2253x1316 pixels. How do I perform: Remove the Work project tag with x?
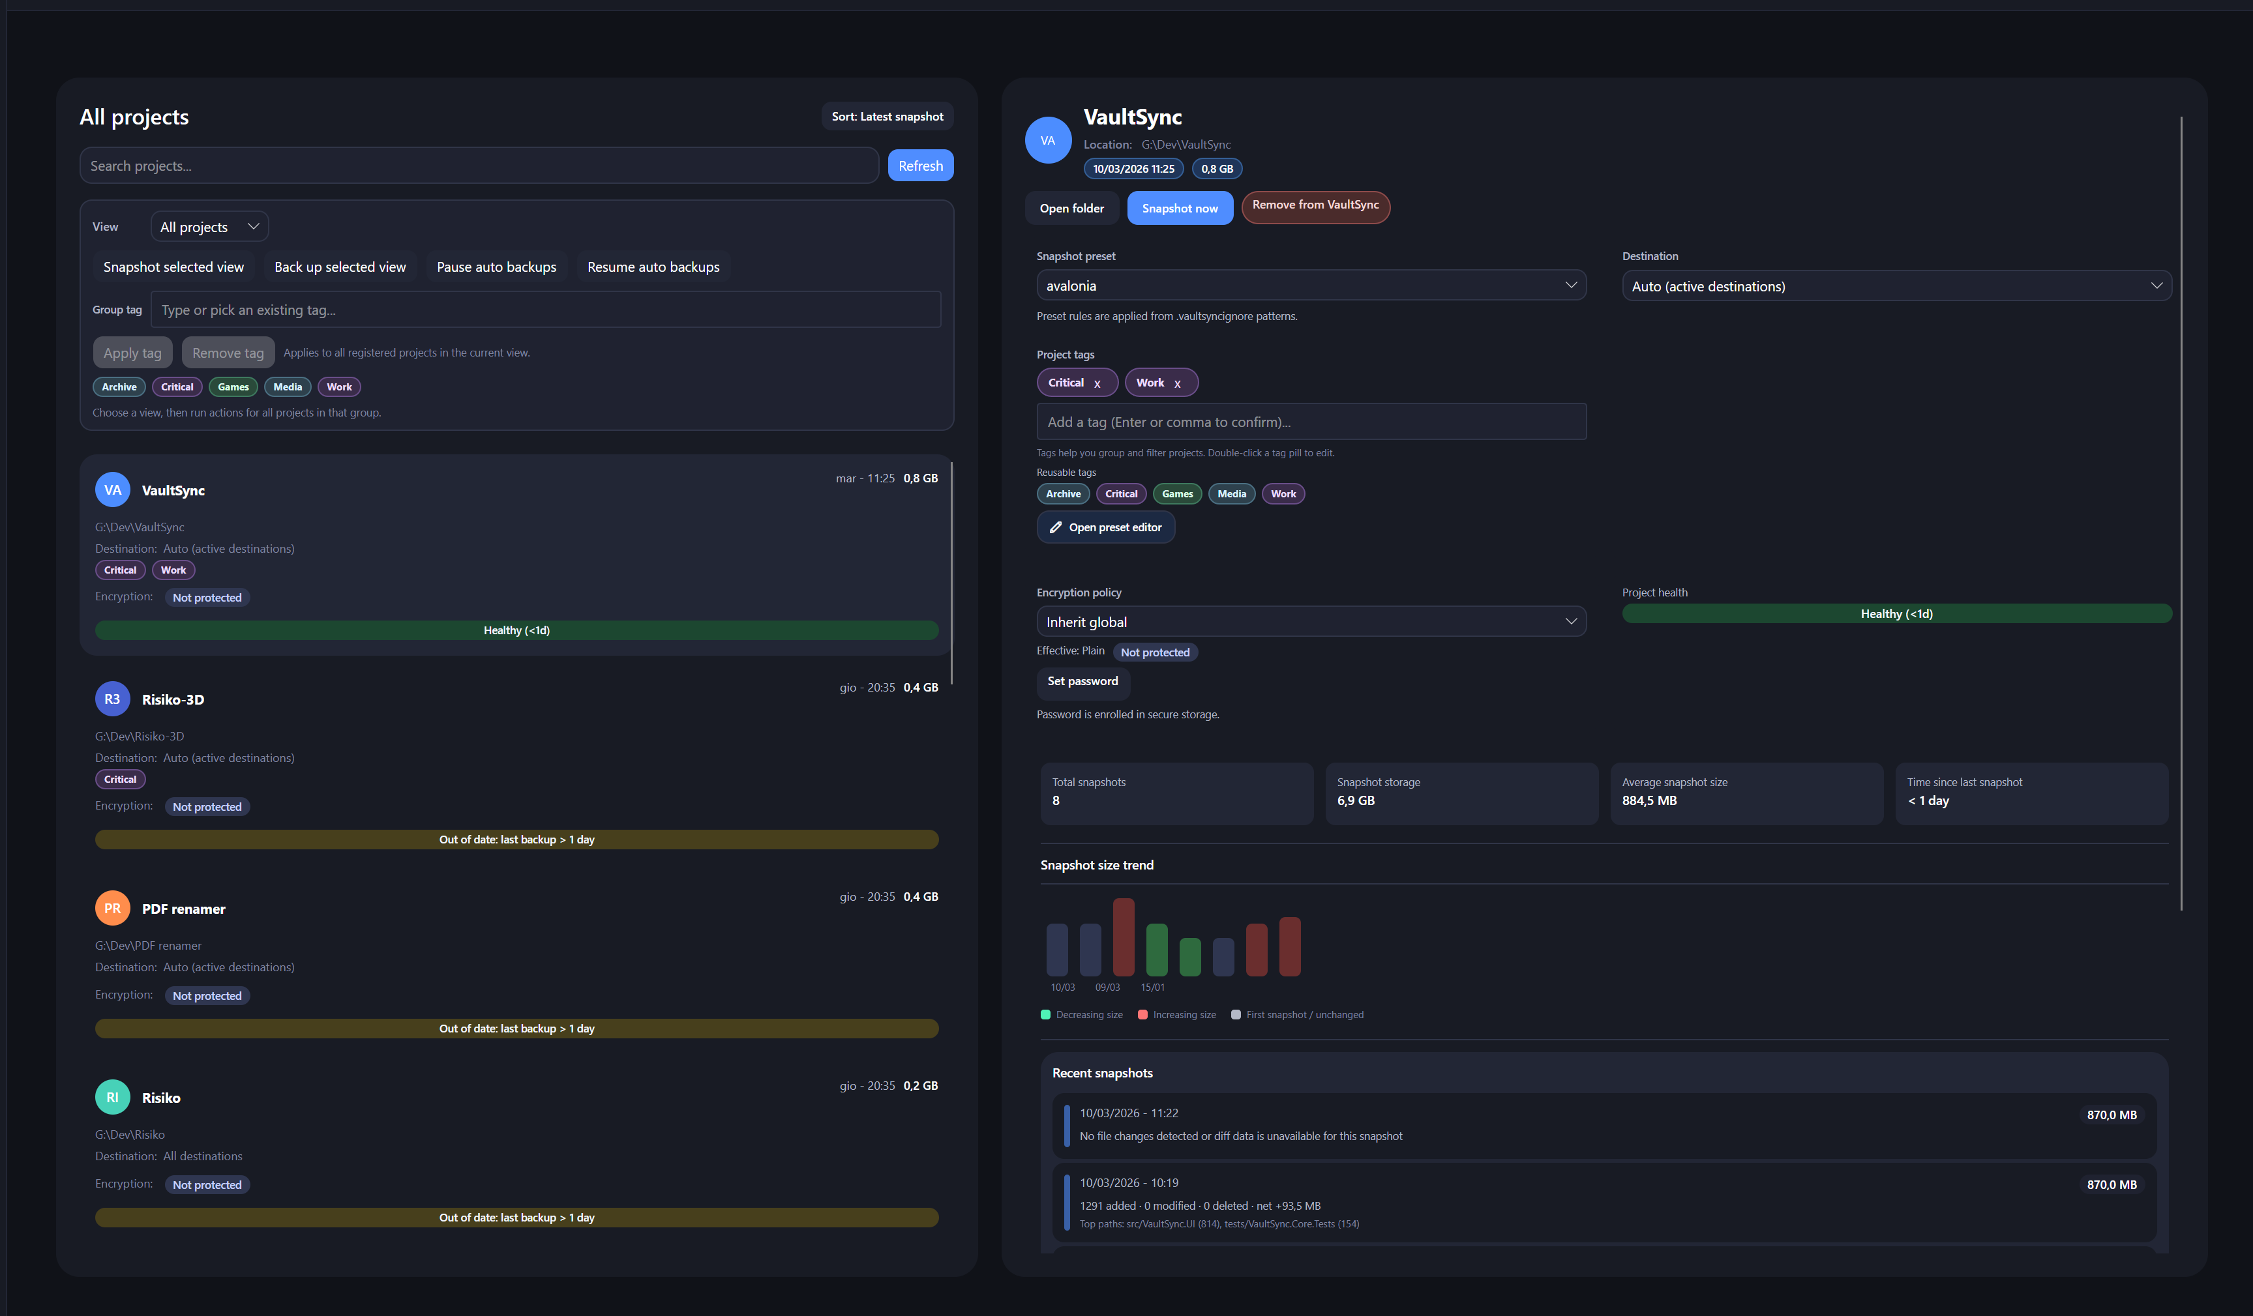coord(1178,383)
